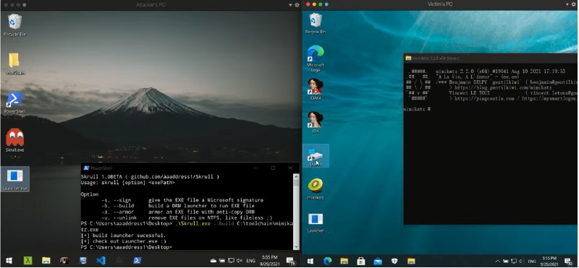
Task: Click '-s, --sign' option line in PowerShell
Action: pos(182,200)
